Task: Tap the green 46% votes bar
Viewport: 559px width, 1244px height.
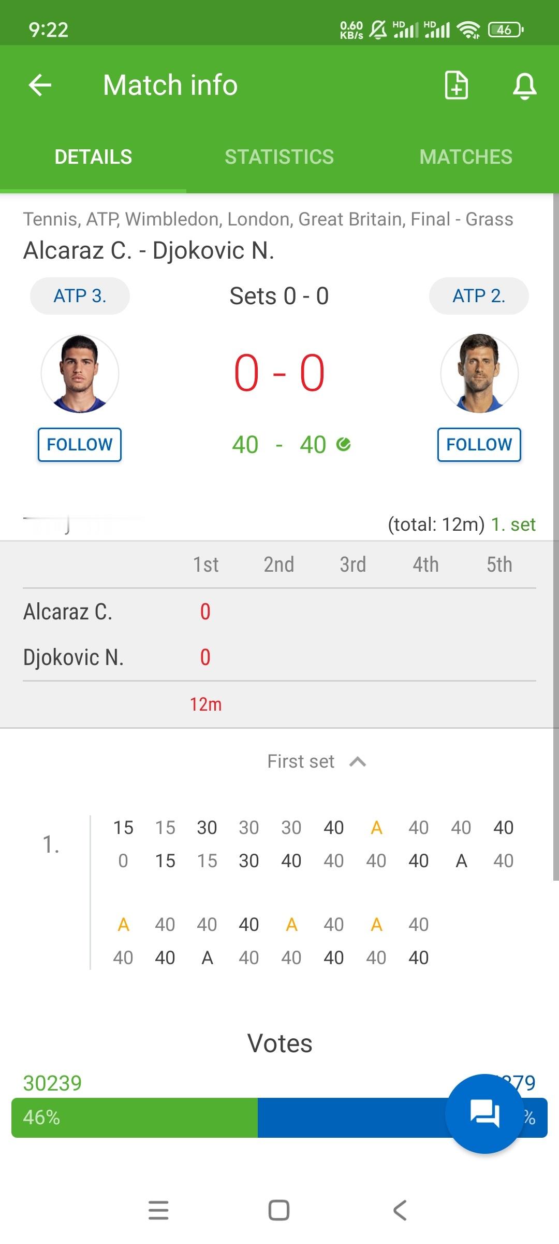Action: [135, 1118]
